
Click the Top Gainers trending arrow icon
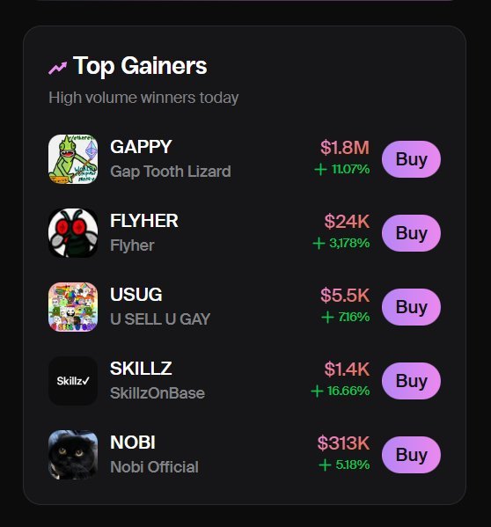(x=57, y=68)
